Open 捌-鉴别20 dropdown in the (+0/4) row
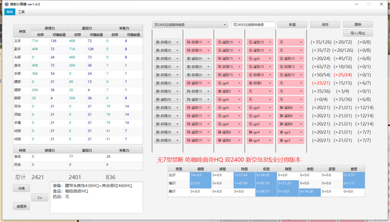Image resolution: width=390 pixels, height=222 pixels. (167, 100)
